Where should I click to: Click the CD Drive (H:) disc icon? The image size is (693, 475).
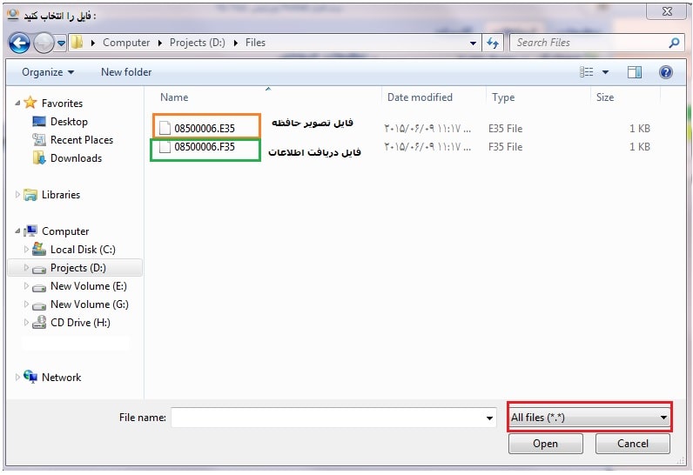39,322
